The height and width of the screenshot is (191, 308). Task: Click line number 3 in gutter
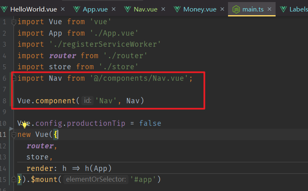5,44
